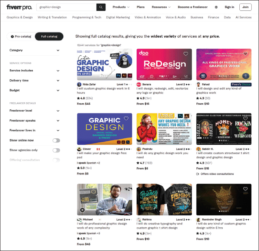This screenshot has width=259, height=251.
Task: Open the Plans link
Action: coord(141,7)
